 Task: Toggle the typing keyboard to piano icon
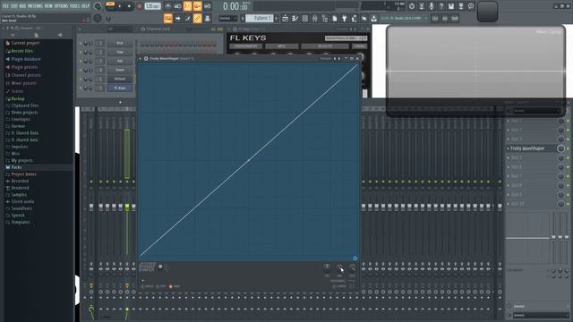pyautogui.click(x=167, y=18)
